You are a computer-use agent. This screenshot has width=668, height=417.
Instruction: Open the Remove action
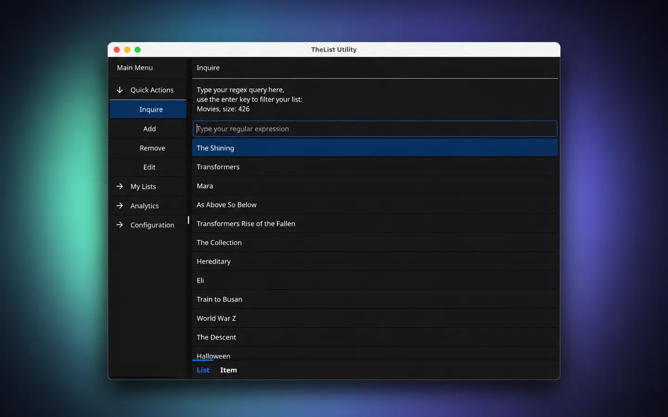[x=148, y=148]
